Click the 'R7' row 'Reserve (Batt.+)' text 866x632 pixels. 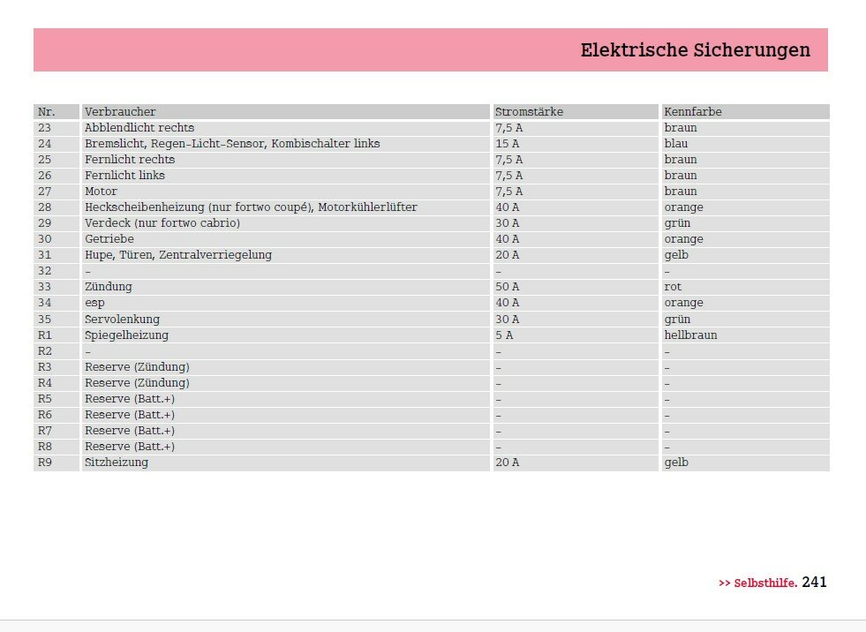point(129,431)
